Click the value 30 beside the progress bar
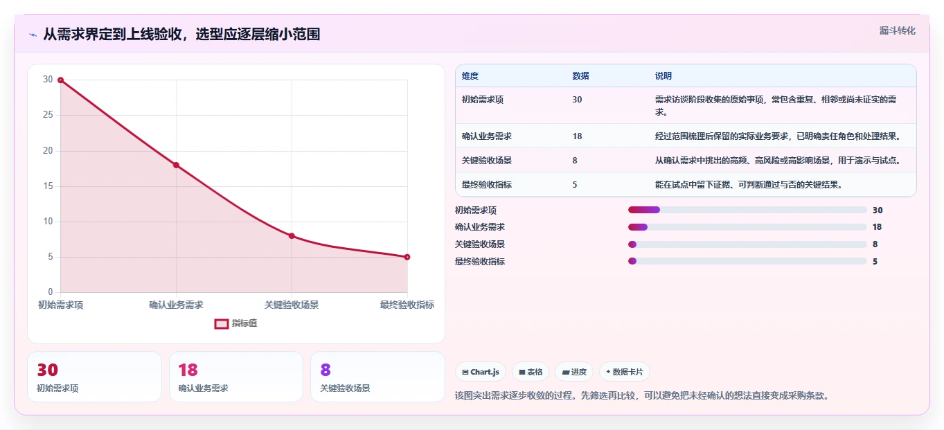The width and height of the screenshot is (944, 430). pyautogui.click(x=878, y=210)
